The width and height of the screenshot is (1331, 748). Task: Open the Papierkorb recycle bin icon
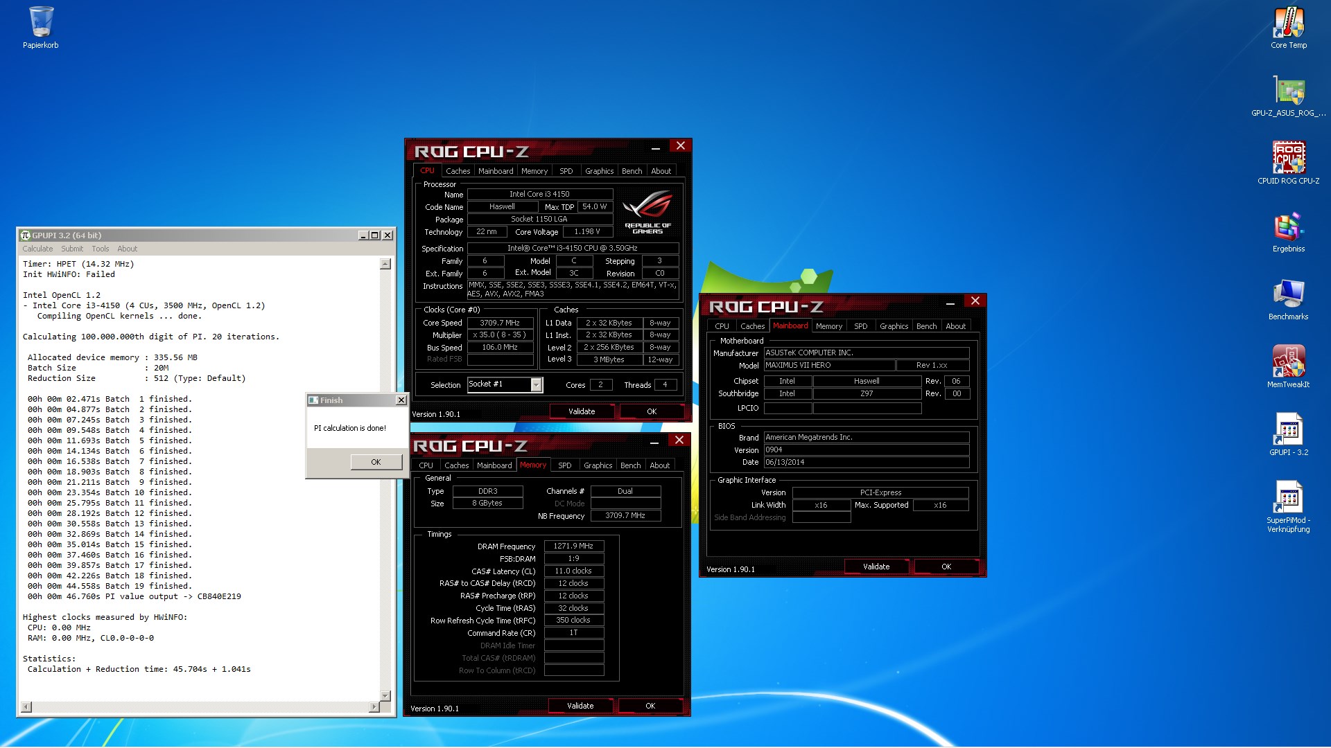[x=40, y=28]
